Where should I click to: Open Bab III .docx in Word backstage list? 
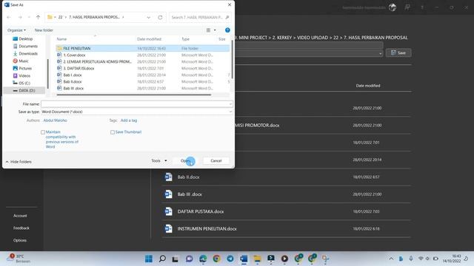click(x=287, y=194)
